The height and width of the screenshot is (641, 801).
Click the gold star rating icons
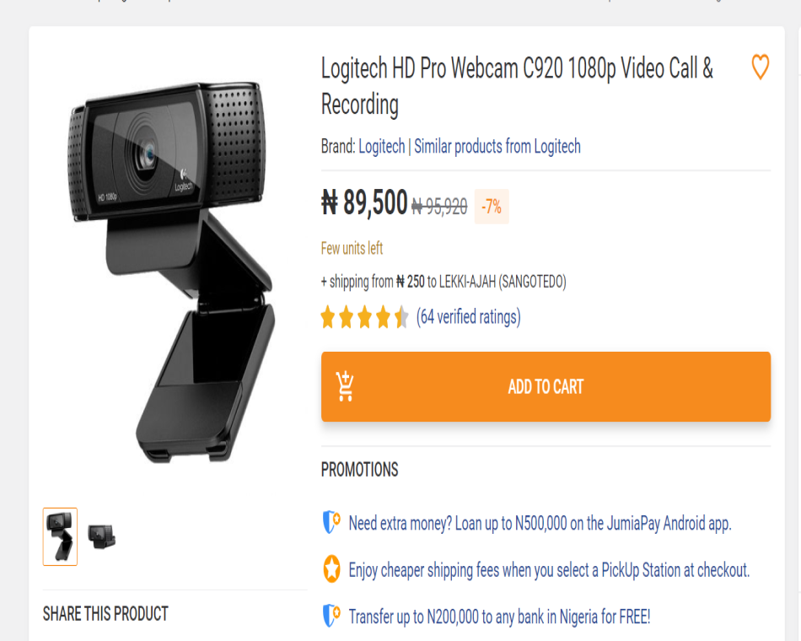point(364,318)
